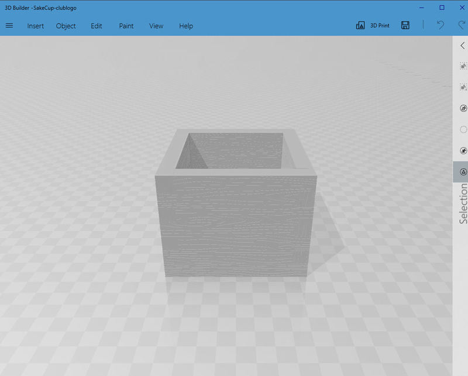
Task: Open the Help menu
Action: point(186,26)
